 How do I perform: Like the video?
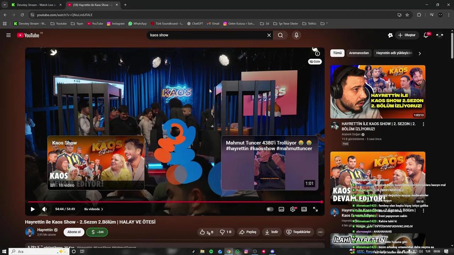click(206, 232)
